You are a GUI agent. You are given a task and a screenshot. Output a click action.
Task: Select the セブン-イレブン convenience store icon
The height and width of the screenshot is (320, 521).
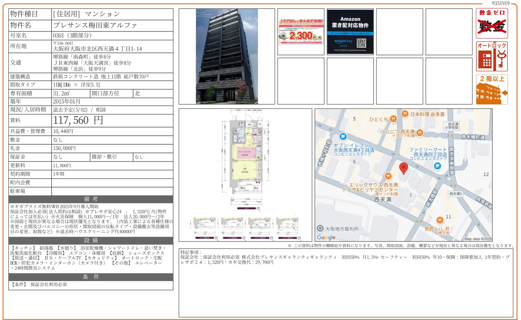tap(343, 136)
